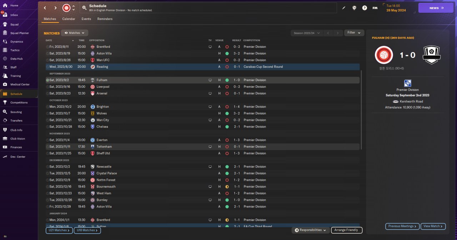This screenshot has width=457, height=240.
Task: Go to next season arrow
Action: click(338, 33)
